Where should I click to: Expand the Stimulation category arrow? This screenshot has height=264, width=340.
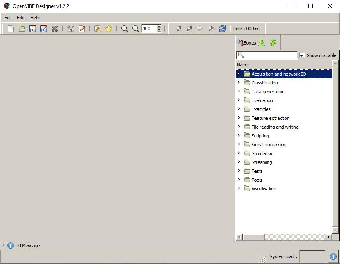tap(238, 153)
